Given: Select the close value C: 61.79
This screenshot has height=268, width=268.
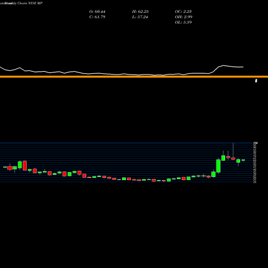Looking at the screenshot, I should 97,17.
